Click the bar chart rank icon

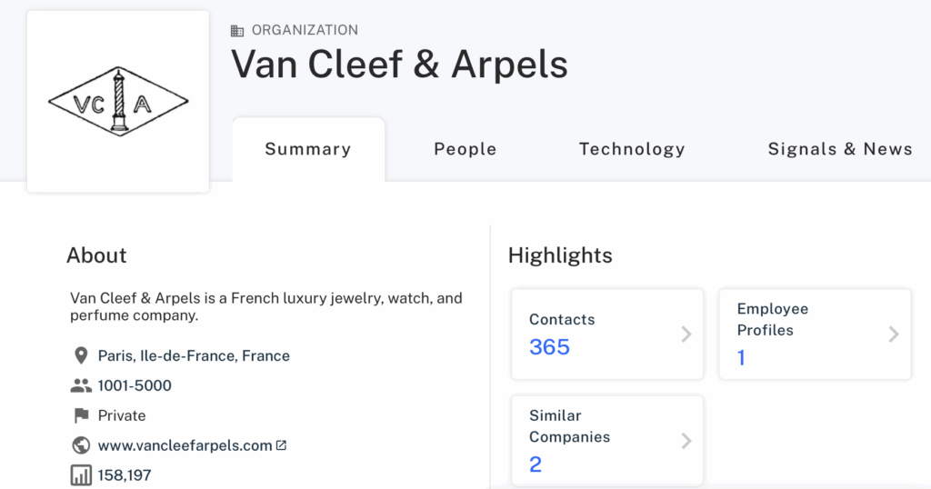[x=81, y=474]
